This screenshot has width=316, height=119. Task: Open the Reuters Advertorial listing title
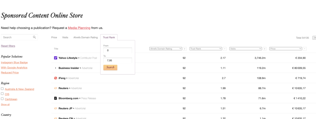coord(64,88)
